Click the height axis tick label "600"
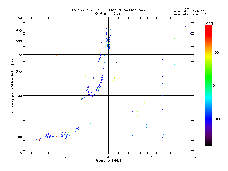Image resolution: width=228 pixels, height=171 pixels. 19,30
